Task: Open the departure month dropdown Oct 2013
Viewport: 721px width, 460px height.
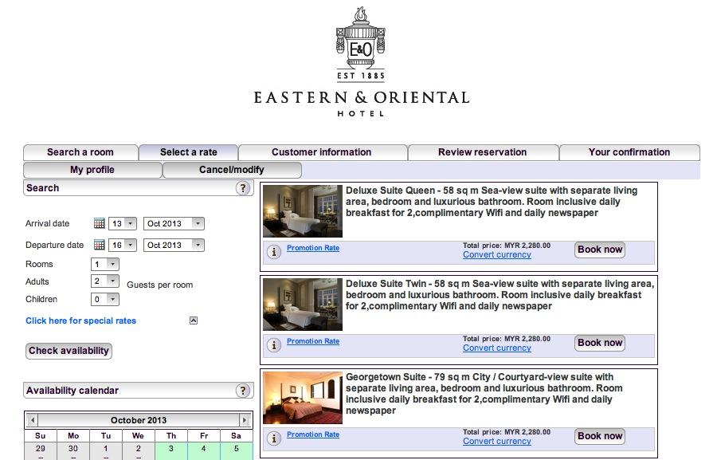Action: coord(174,246)
